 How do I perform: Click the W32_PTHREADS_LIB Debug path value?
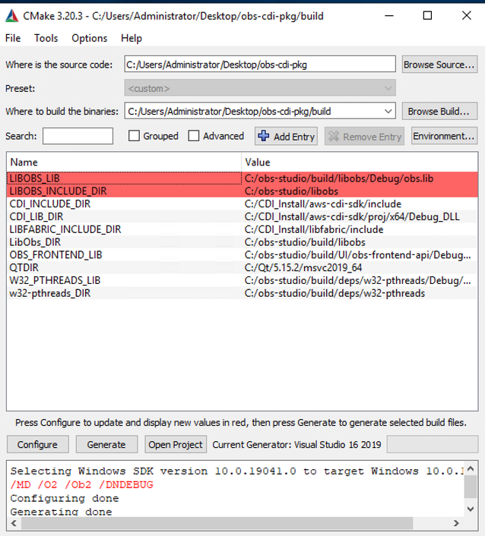tap(358, 281)
